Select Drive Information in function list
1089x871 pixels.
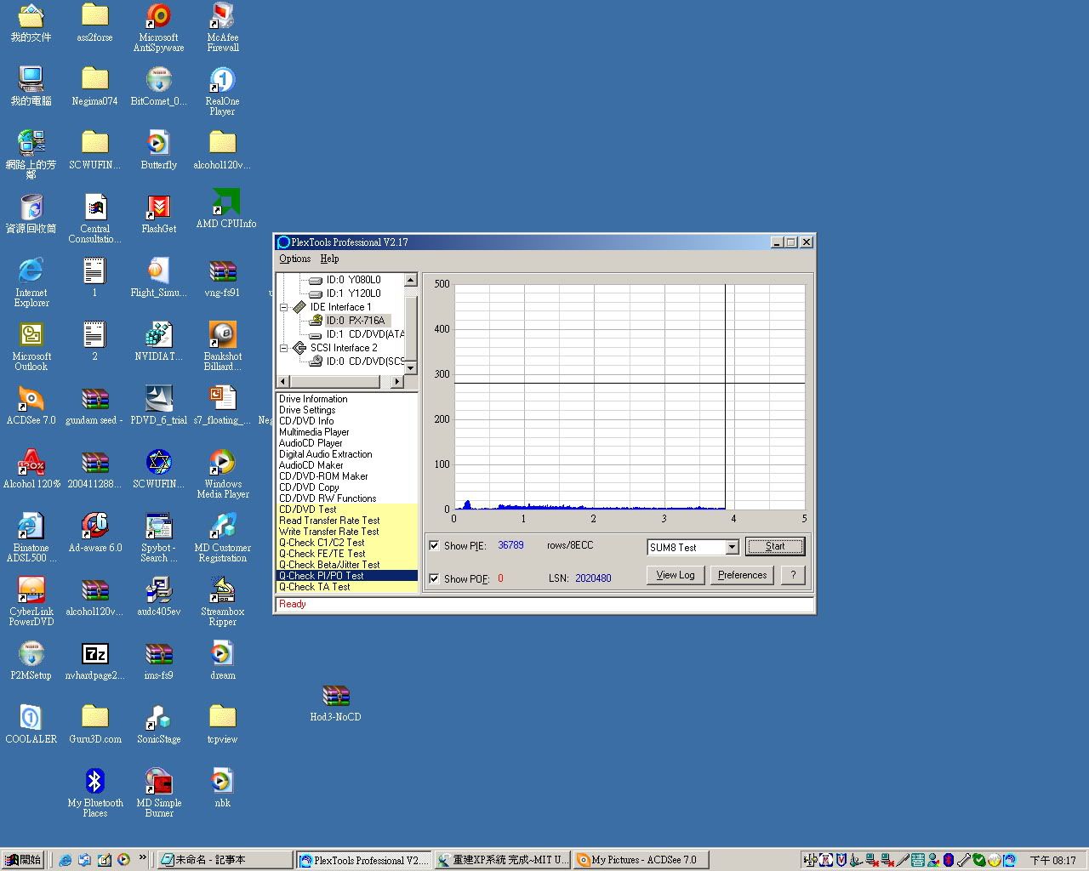pyautogui.click(x=313, y=399)
